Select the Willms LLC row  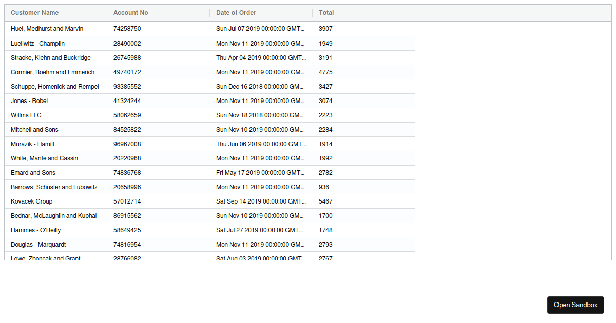pos(26,115)
